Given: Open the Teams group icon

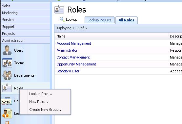Looking at the screenshot, I should point(7,63).
